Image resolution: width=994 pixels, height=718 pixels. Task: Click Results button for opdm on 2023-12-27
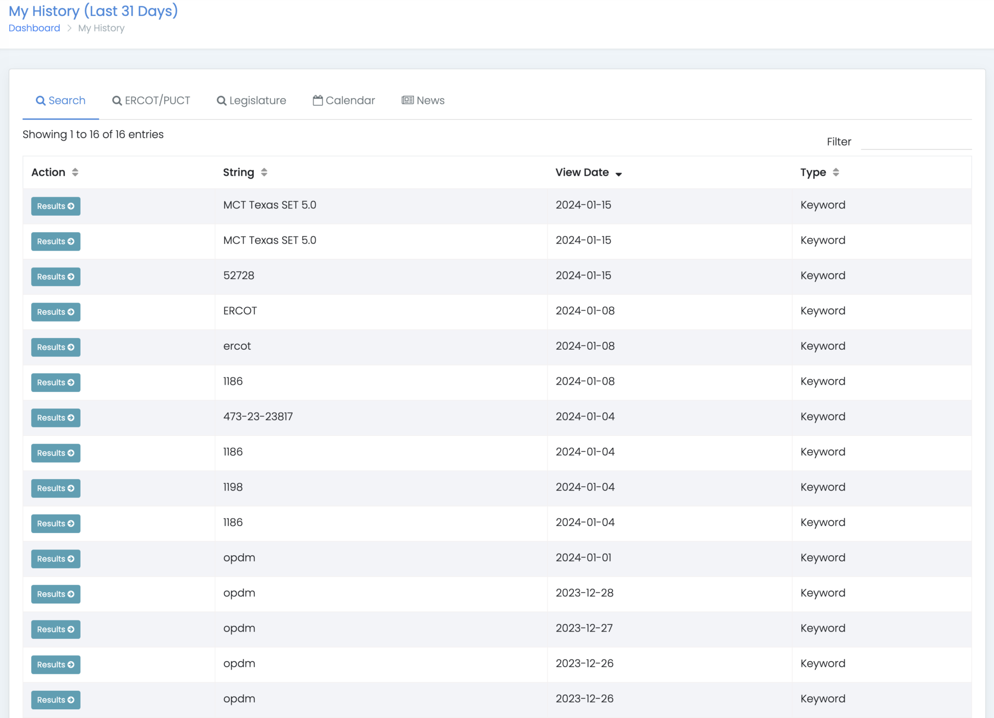tap(56, 629)
